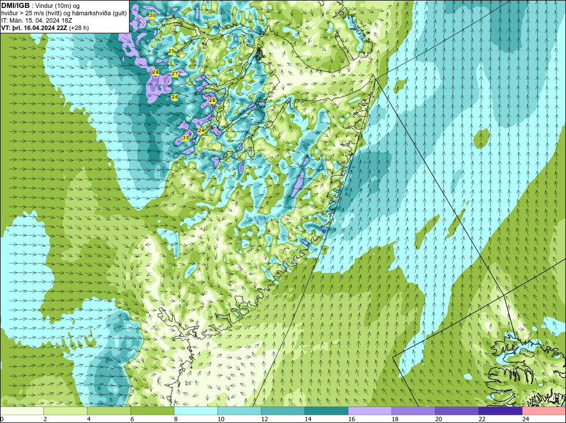The width and height of the screenshot is (566, 423).
Task: Select the lavender 16–18 m/s legend swatch
Action: (370, 411)
